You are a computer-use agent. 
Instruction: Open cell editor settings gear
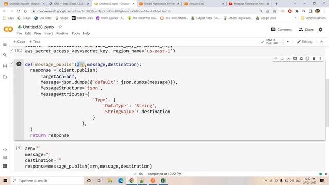pos(301,59)
